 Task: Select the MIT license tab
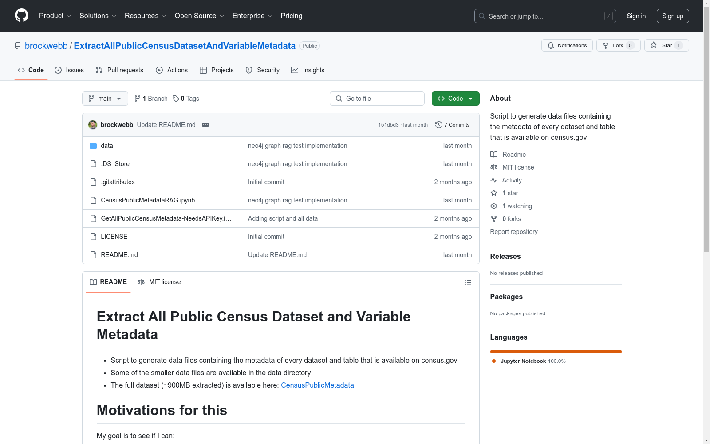coord(159,282)
